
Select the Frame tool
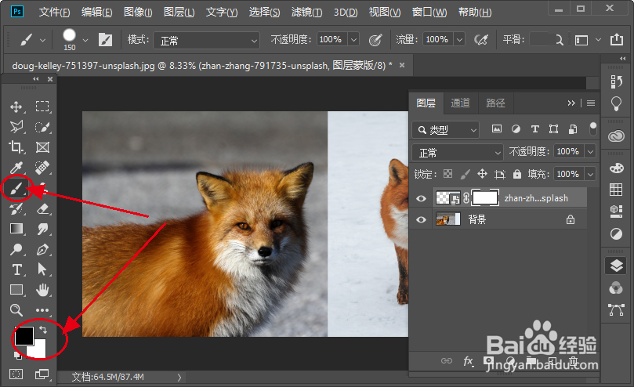(42, 147)
